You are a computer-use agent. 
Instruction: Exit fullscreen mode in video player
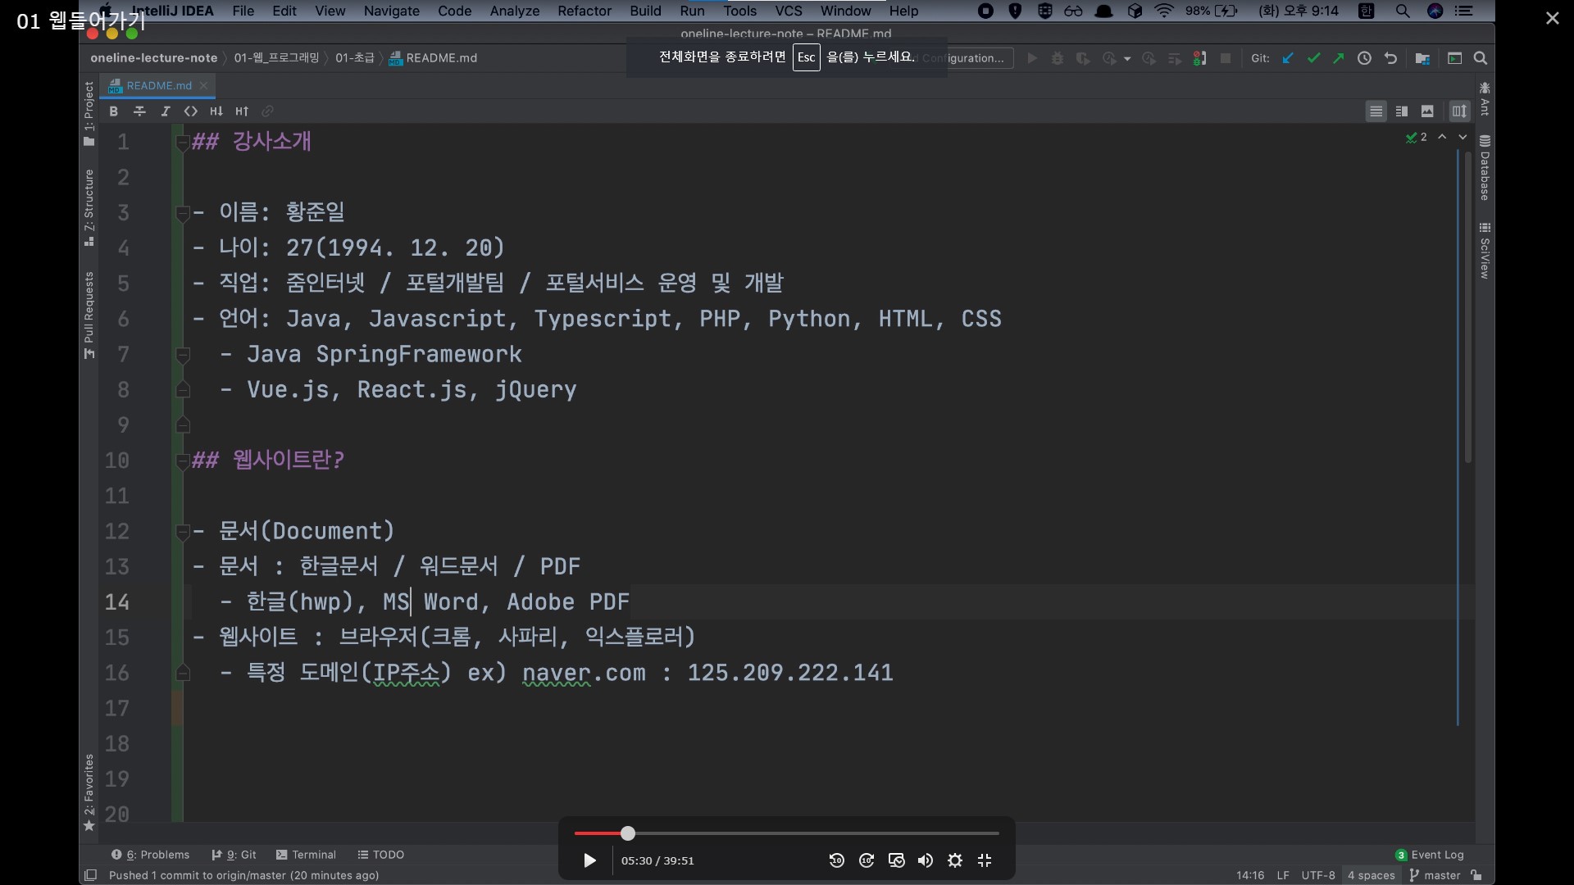(x=985, y=860)
